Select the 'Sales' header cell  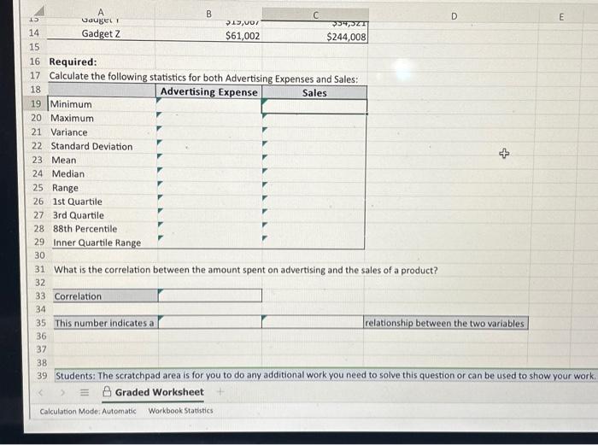click(314, 92)
